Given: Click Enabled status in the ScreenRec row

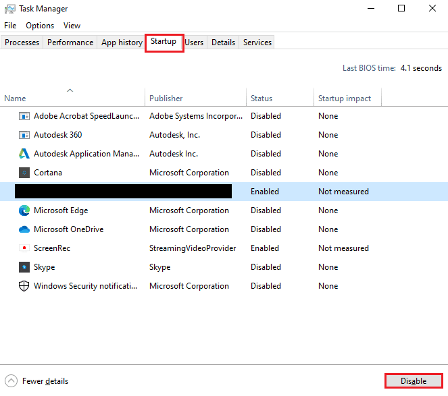Looking at the screenshot, I should [x=265, y=248].
